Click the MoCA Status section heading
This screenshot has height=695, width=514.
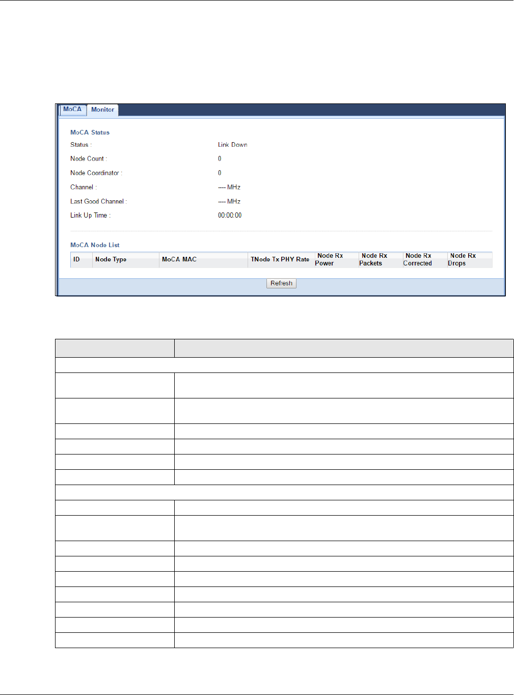pyautogui.click(x=90, y=132)
